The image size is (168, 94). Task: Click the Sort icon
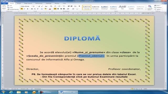[75, 6]
